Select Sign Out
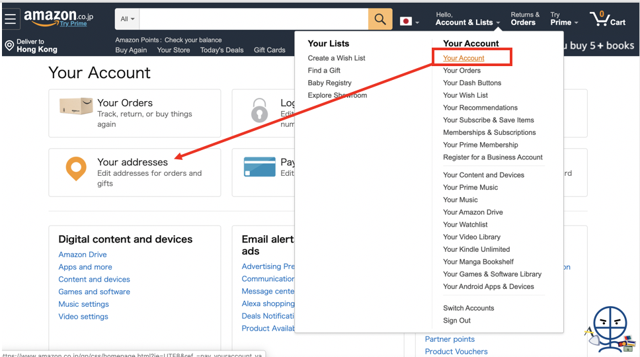This screenshot has width=640, height=357. click(457, 321)
